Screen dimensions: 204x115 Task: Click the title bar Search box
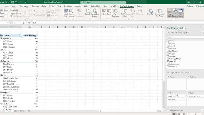103,2
